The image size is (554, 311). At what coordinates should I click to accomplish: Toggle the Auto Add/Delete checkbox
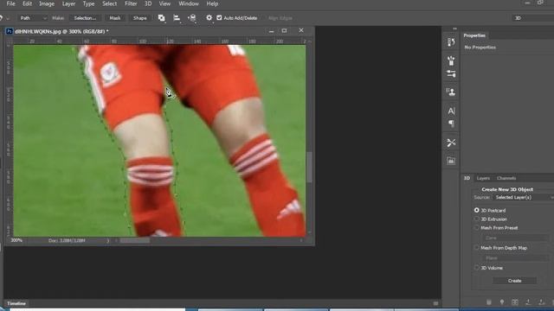click(219, 18)
